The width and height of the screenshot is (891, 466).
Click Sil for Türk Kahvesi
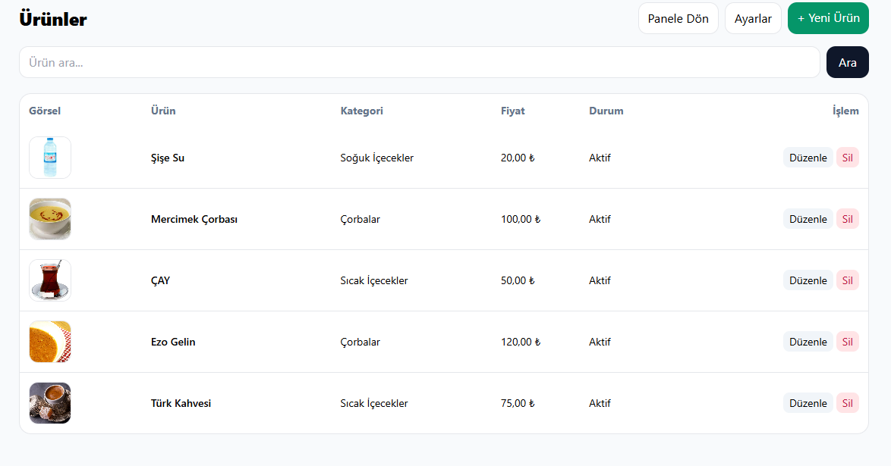pos(847,403)
